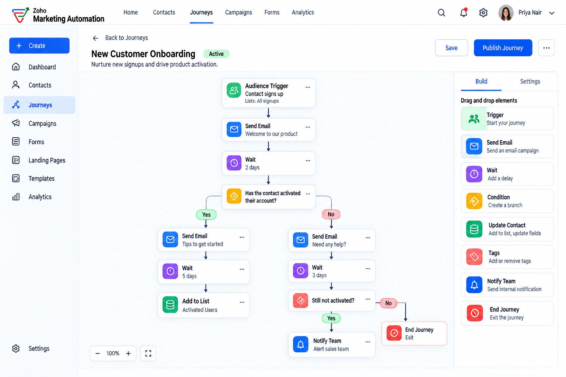566x377 pixels.
Task: Open Welcome email node options menu
Action: tap(308, 127)
